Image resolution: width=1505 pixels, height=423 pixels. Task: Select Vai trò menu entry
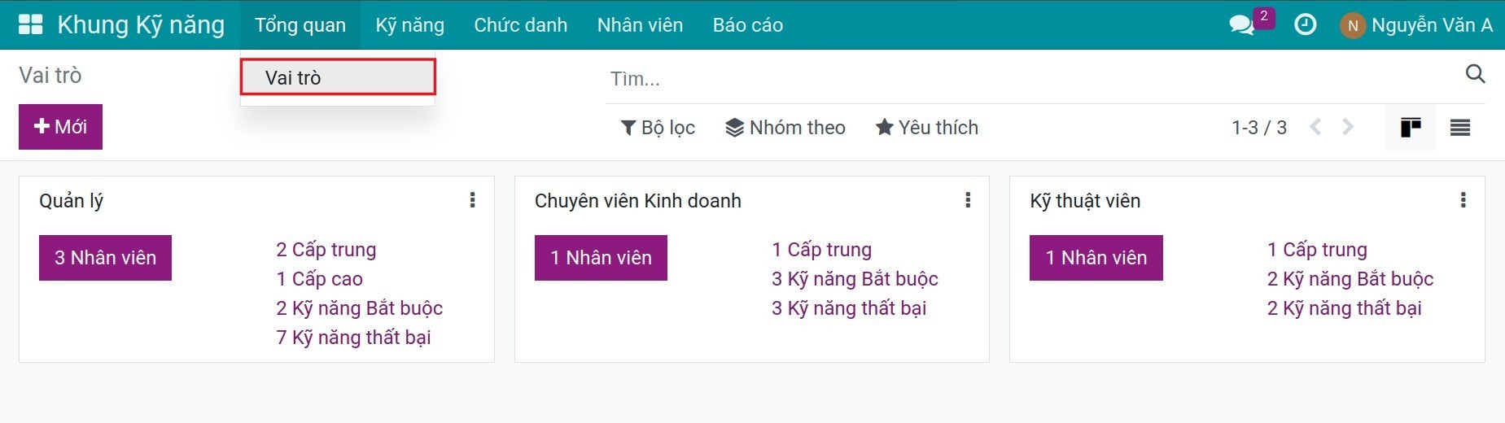[338, 77]
